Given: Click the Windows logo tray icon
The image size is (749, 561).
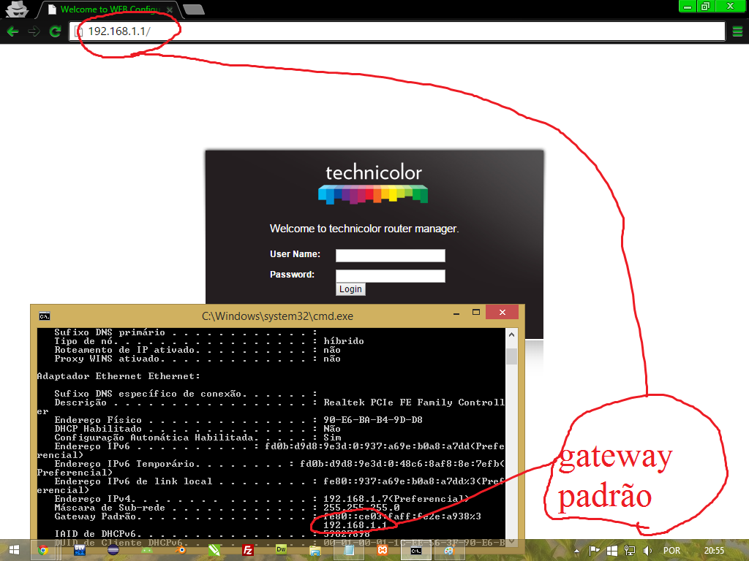Looking at the screenshot, I should (x=612, y=551).
